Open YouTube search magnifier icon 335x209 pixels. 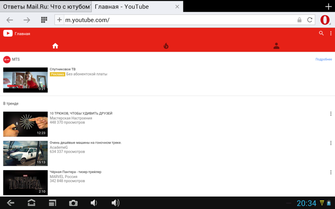click(321, 33)
